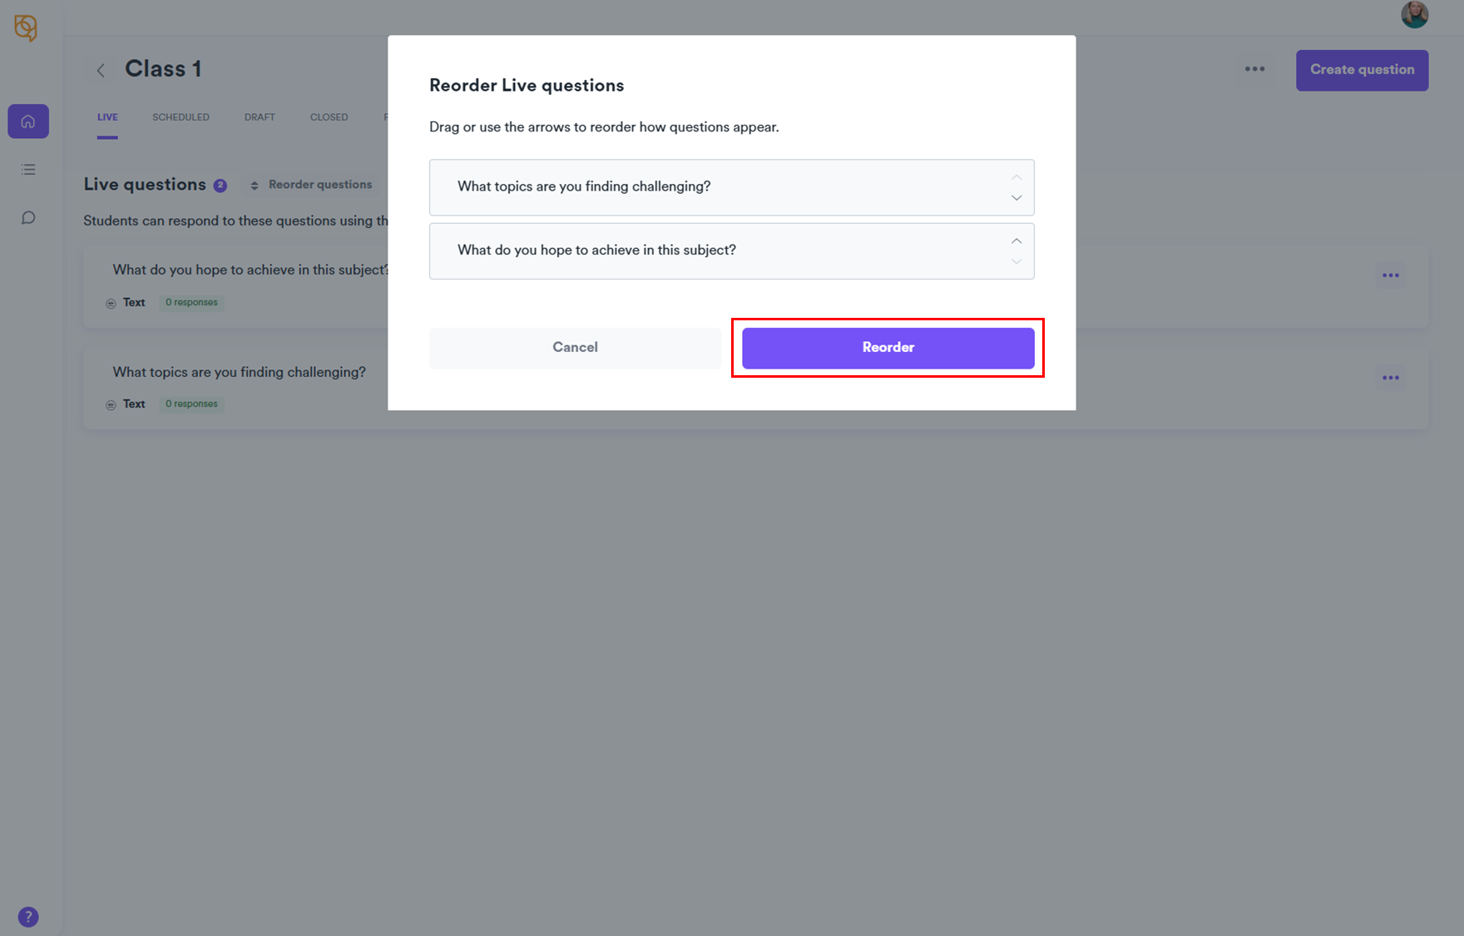Switch to the Draft tab

[x=260, y=117]
